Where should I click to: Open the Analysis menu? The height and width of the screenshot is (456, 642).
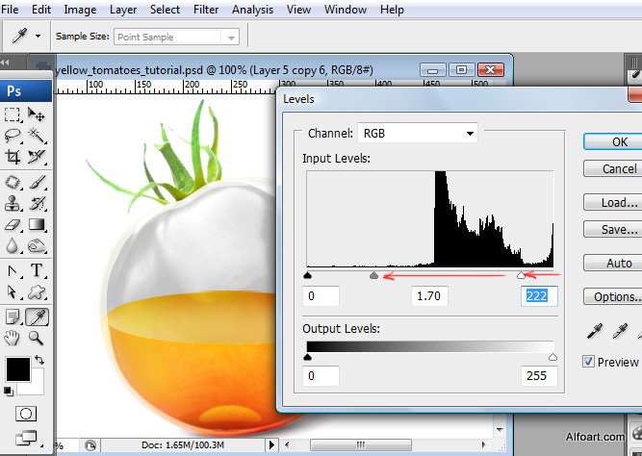click(x=252, y=10)
